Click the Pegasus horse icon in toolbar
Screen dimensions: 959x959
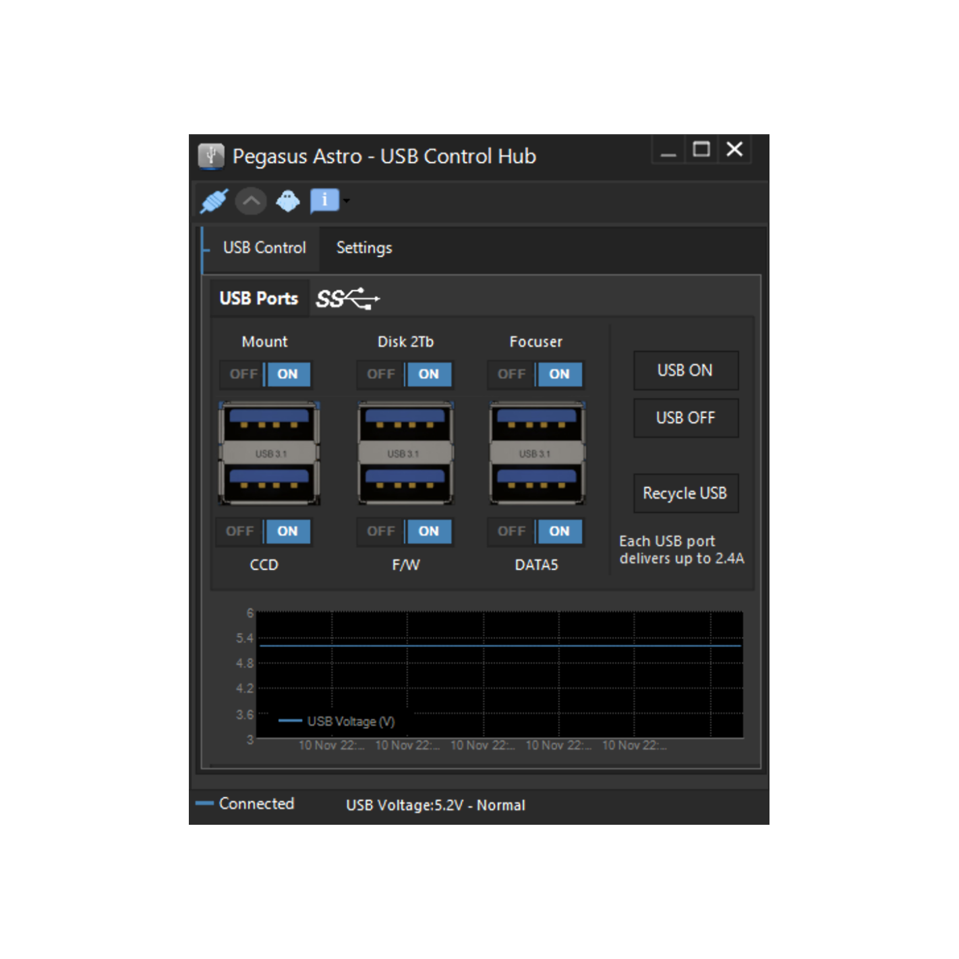288,201
